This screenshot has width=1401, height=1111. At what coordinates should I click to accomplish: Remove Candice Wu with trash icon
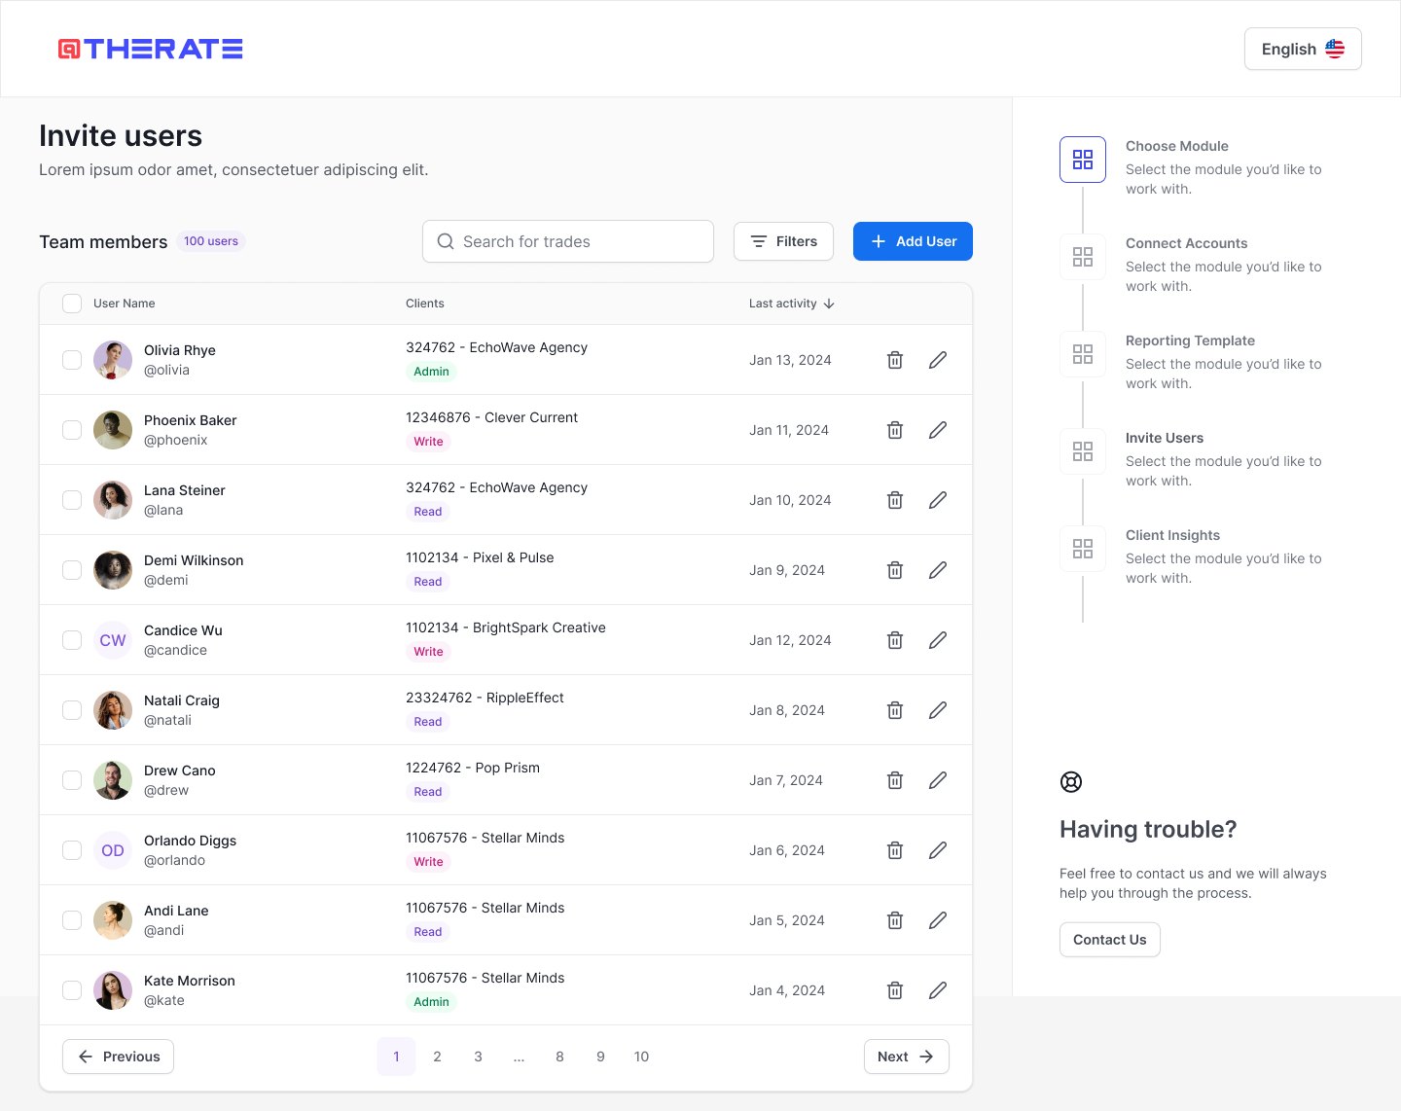[x=895, y=640]
